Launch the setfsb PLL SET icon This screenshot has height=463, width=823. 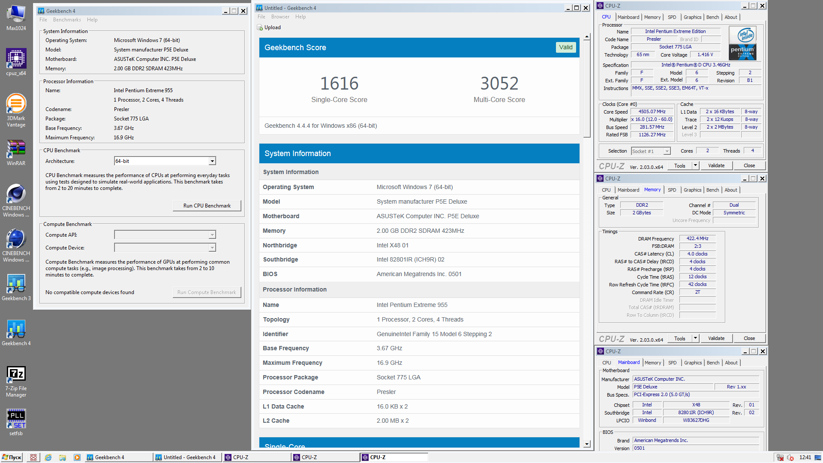coord(16,422)
